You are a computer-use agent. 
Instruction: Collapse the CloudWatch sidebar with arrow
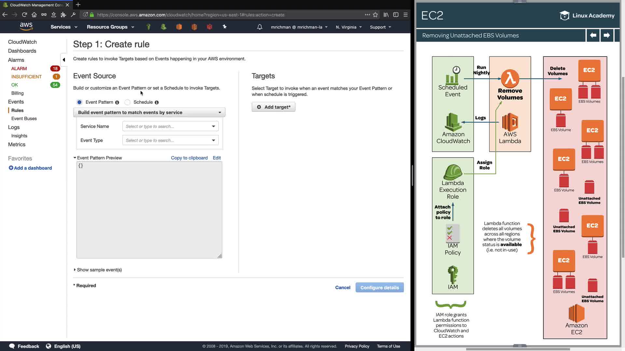(x=64, y=60)
